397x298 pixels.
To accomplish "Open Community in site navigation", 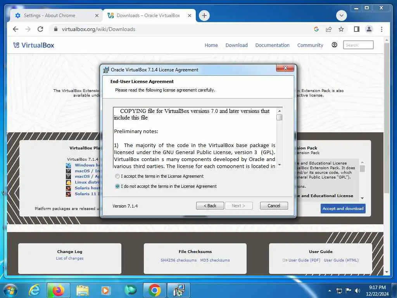I will (x=310, y=45).
